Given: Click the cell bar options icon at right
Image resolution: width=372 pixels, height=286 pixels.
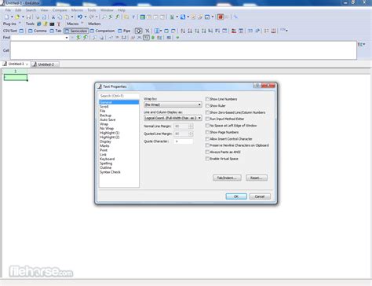Looking at the screenshot, I should 361,44.
